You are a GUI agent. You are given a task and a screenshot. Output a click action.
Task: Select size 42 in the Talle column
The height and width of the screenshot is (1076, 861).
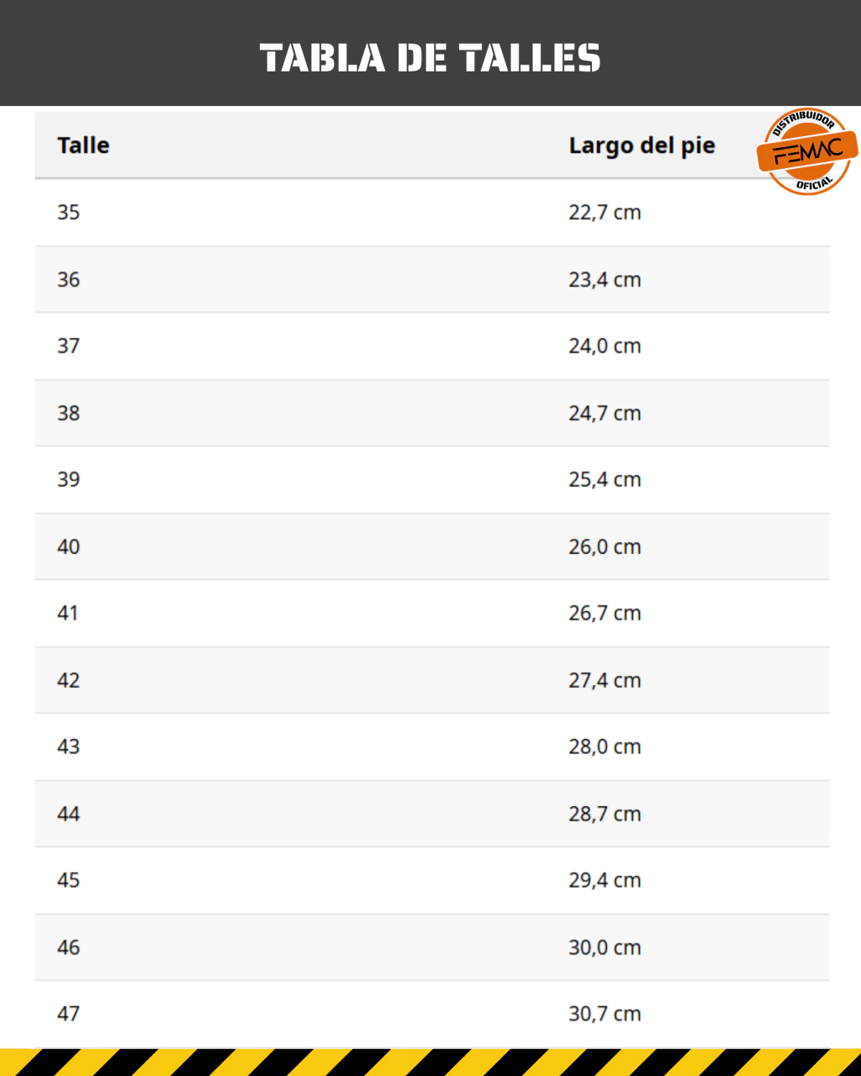(x=69, y=680)
